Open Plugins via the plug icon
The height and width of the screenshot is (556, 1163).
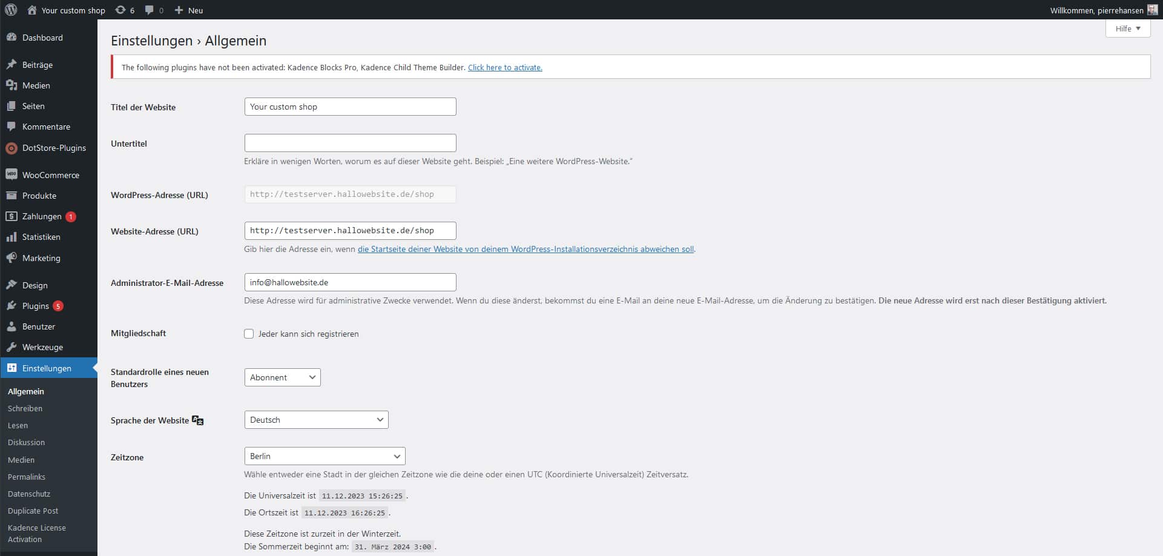pos(12,305)
